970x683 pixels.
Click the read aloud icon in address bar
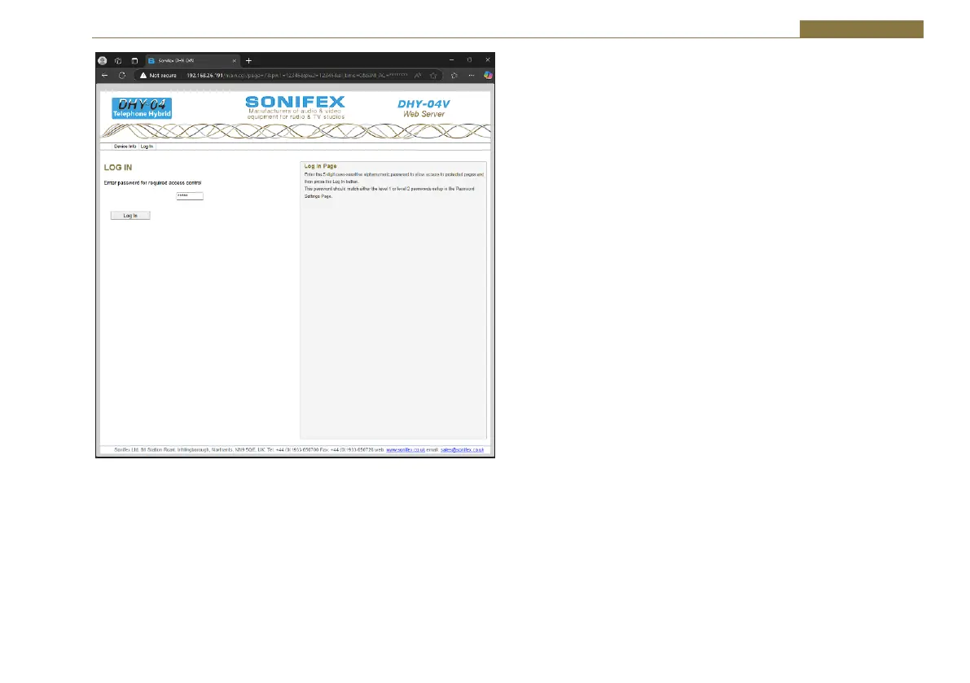coord(418,75)
